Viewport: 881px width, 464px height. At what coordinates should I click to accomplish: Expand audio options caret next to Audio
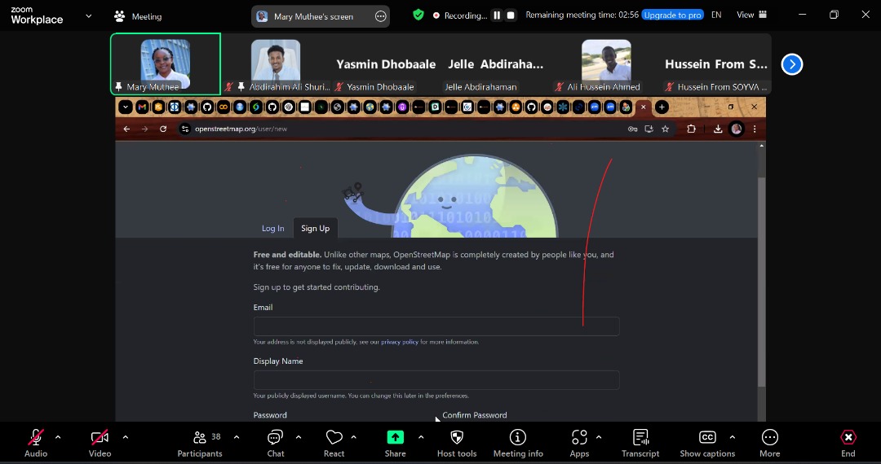click(x=58, y=437)
